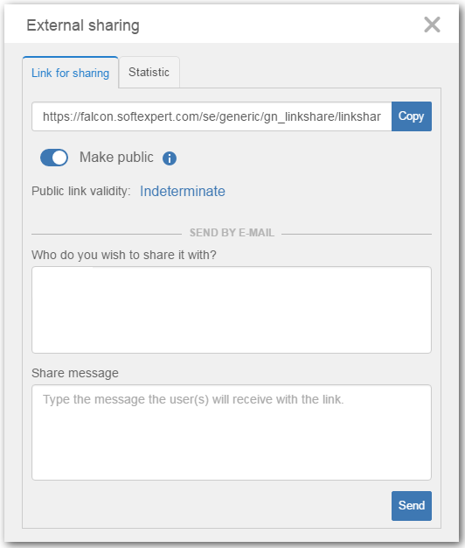465x548 pixels.
Task: Click the Share message field label
Action: (x=75, y=373)
